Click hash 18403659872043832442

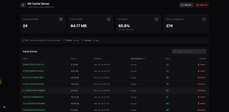tap(34, 110)
